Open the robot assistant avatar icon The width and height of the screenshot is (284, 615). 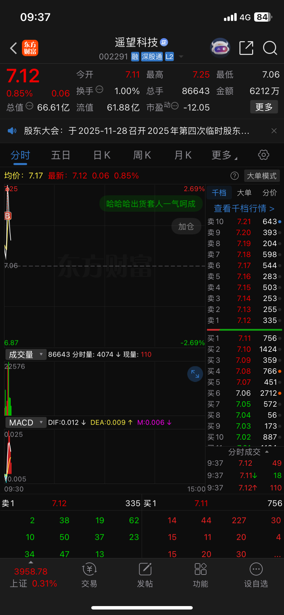point(220,48)
